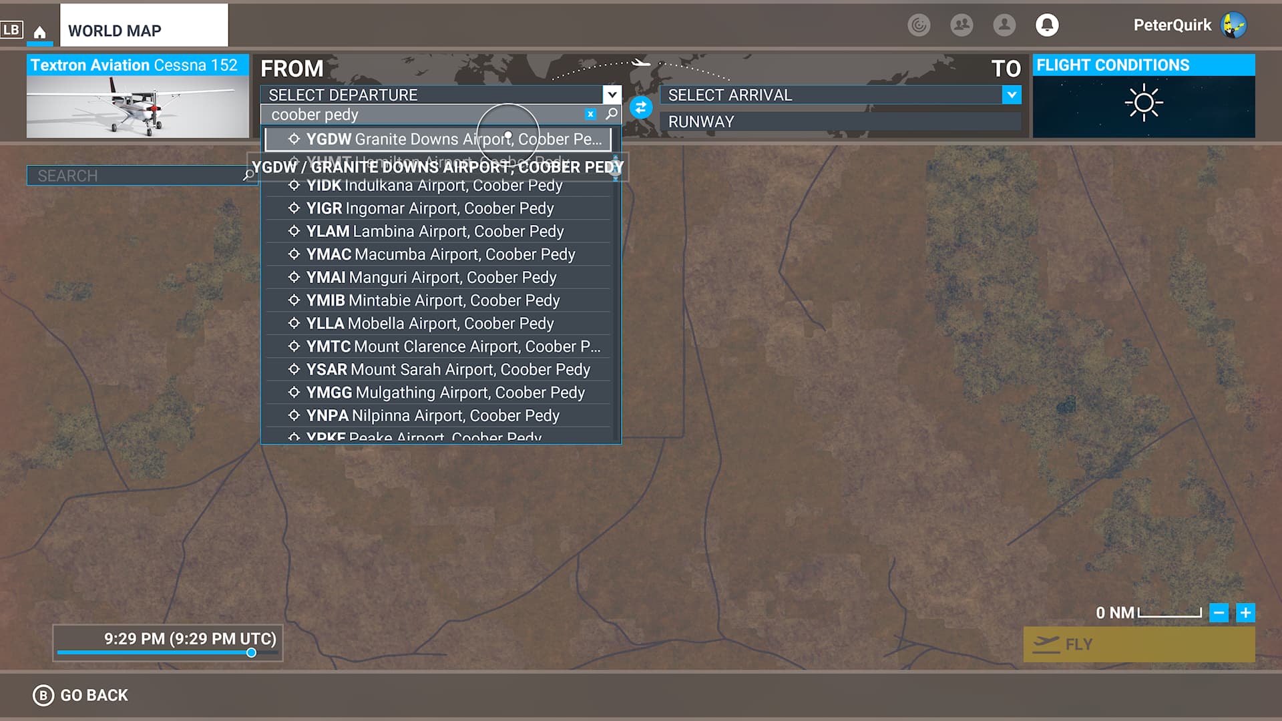Open the friends group icon
This screenshot has height=721, width=1282.
pyautogui.click(x=961, y=25)
